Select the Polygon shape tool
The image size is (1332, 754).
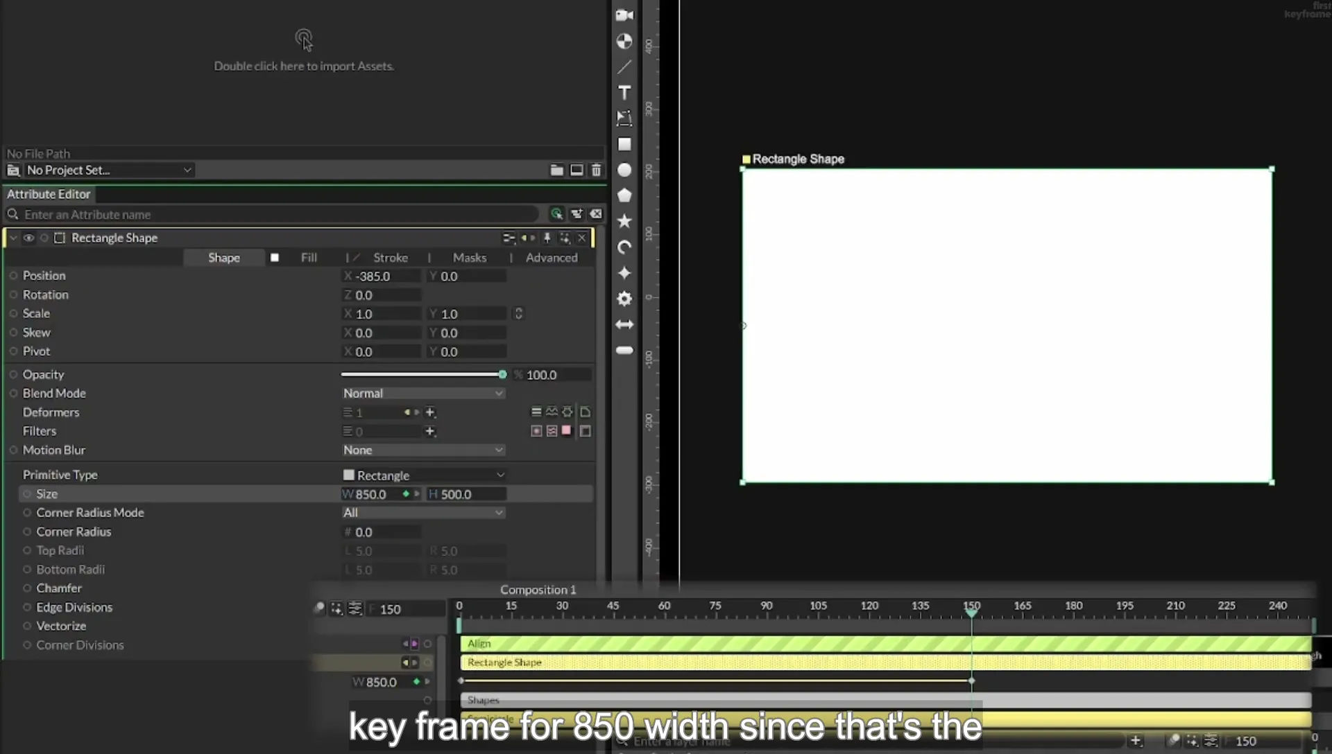tap(624, 195)
